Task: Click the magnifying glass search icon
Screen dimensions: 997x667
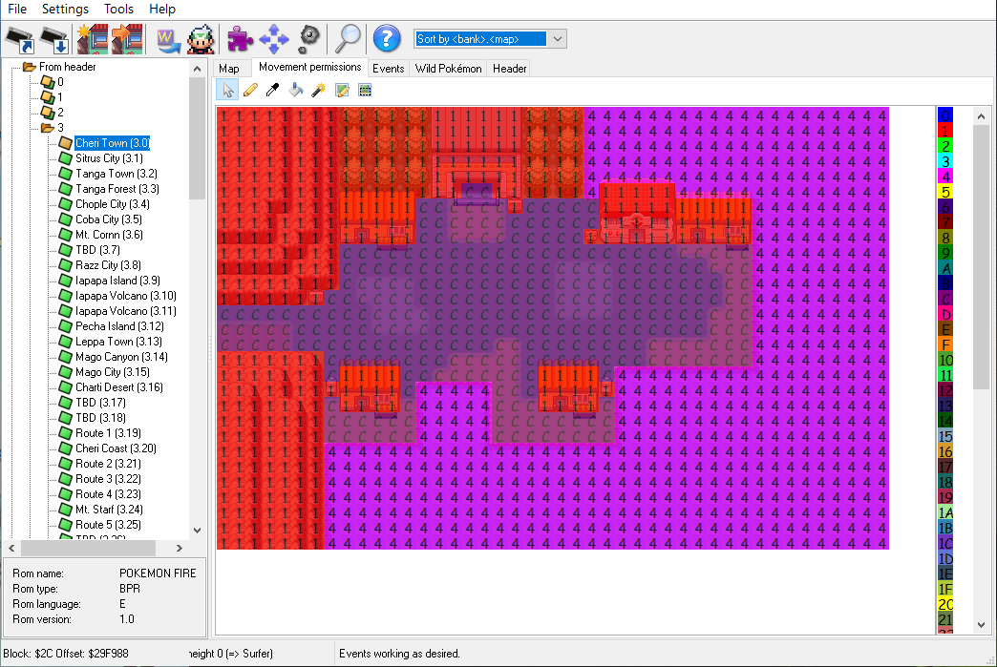Action: point(348,39)
